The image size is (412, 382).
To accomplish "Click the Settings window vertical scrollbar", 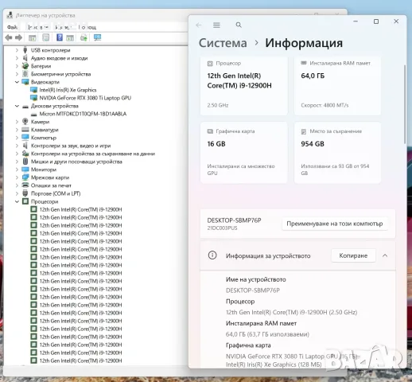I will click(x=405, y=104).
